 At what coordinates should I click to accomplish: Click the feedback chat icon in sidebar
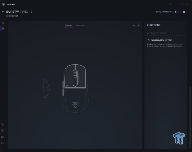click(x=2, y=143)
